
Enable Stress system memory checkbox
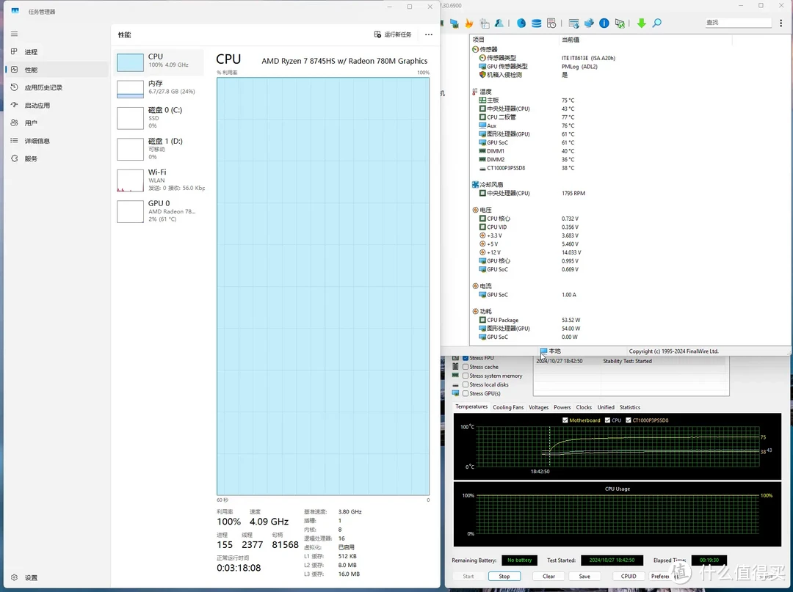pos(466,376)
